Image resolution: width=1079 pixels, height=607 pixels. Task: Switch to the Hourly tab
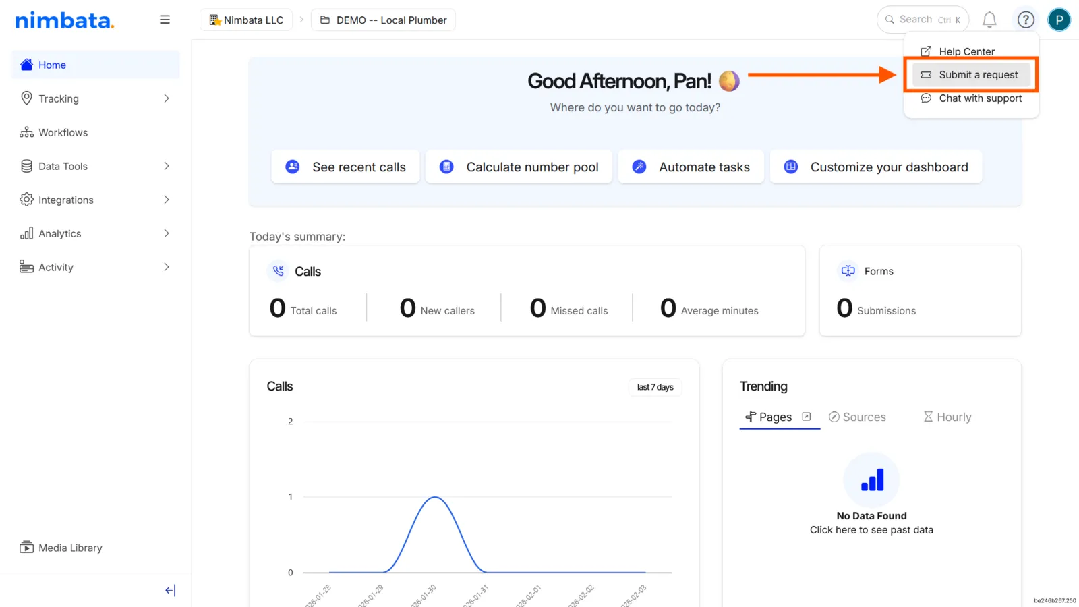point(947,417)
